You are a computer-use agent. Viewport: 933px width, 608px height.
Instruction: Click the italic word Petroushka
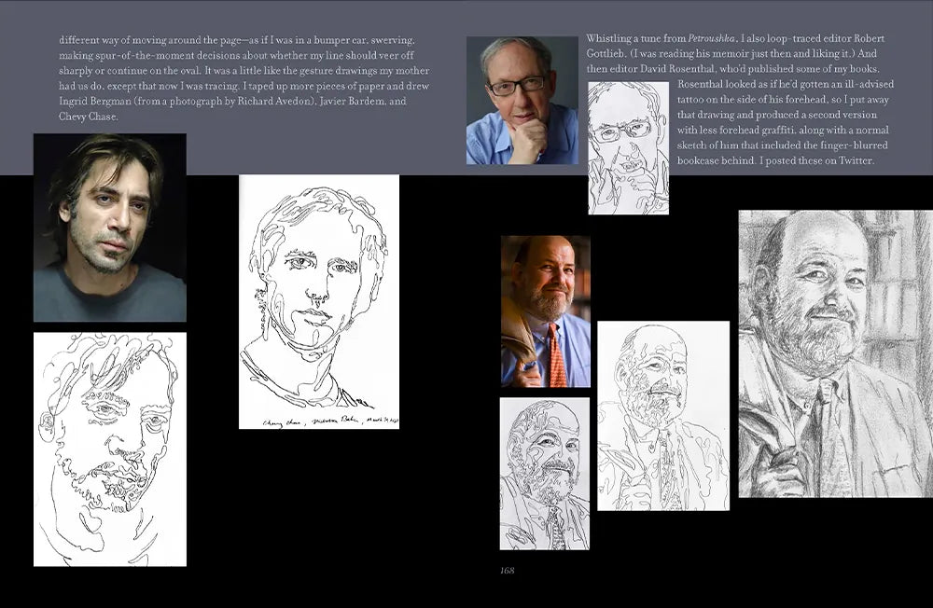[711, 39]
